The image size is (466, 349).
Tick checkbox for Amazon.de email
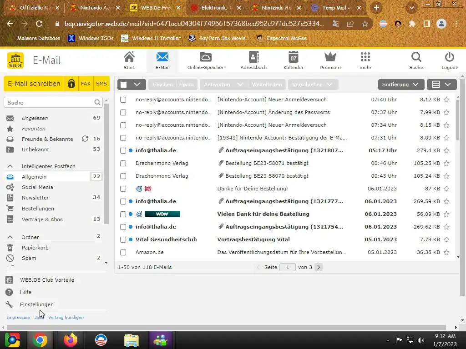click(123, 252)
